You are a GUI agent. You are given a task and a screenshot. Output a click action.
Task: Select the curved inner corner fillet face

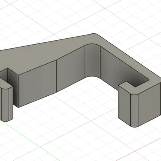tap(93, 60)
